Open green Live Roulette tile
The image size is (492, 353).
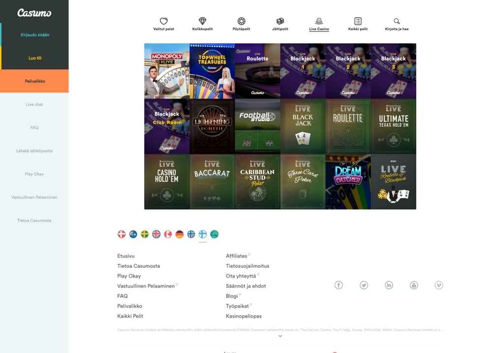(x=348, y=127)
